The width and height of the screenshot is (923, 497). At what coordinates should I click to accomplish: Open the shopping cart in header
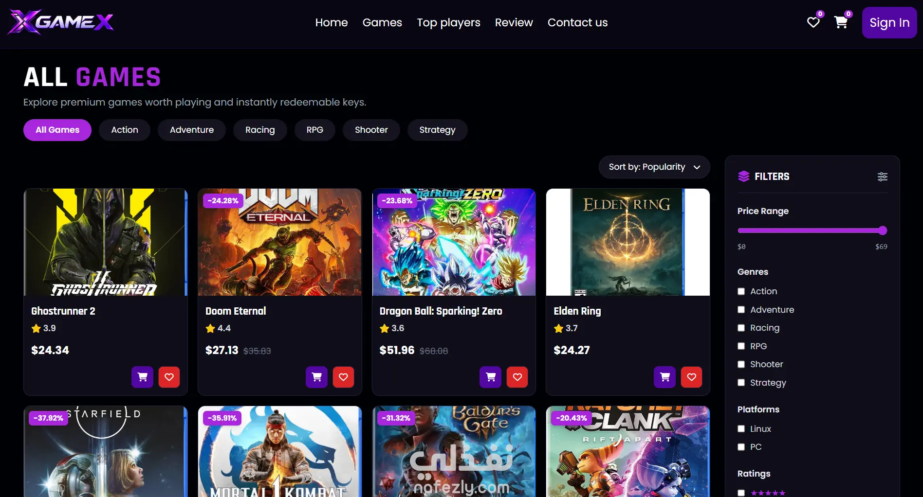point(841,22)
